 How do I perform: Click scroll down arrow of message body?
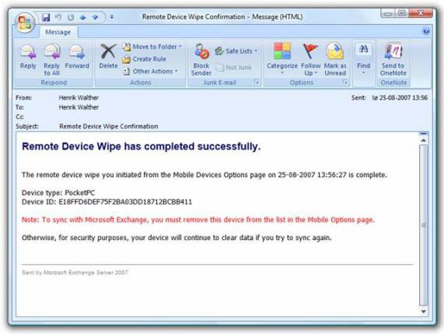pyautogui.click(x=423, y=312)
